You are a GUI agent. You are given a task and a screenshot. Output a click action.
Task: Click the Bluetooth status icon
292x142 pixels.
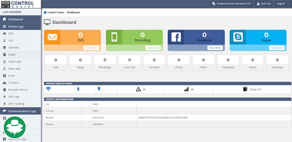click(x=78, y=89)
